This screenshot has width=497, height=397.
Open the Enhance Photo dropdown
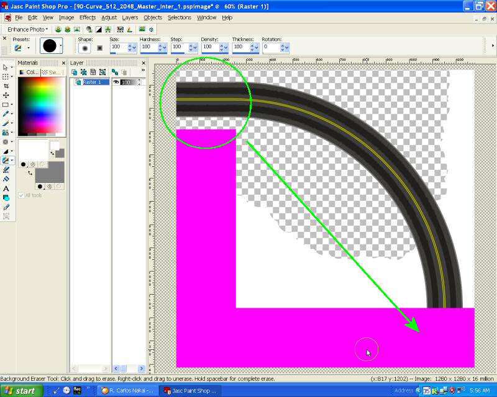pos(28,29)
